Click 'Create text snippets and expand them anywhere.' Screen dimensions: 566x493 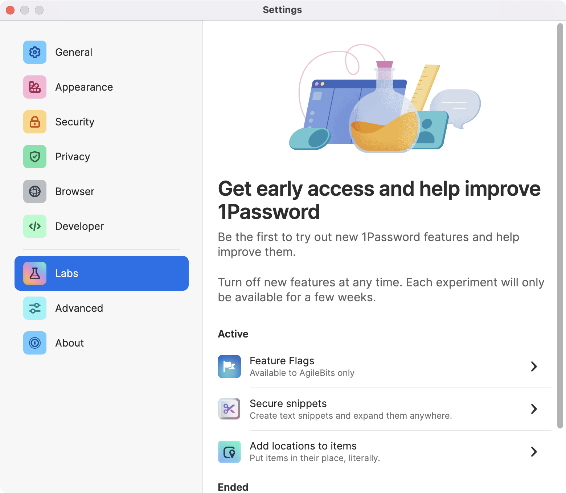click(351, 416)
